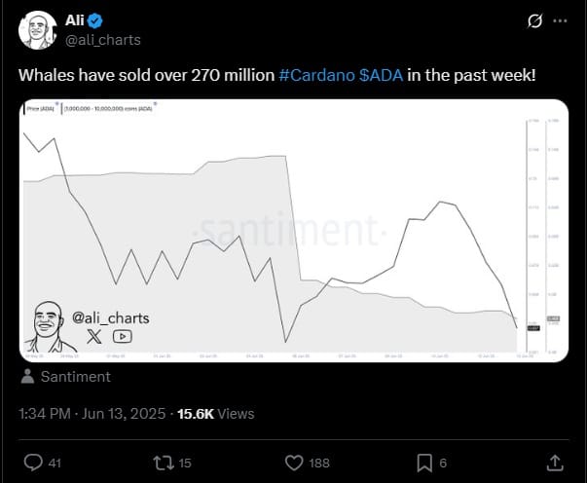Image resolution: width=587 pixels, height=483 pixels.
Task: Open the Santiment chart image
Action: (294, 231)
